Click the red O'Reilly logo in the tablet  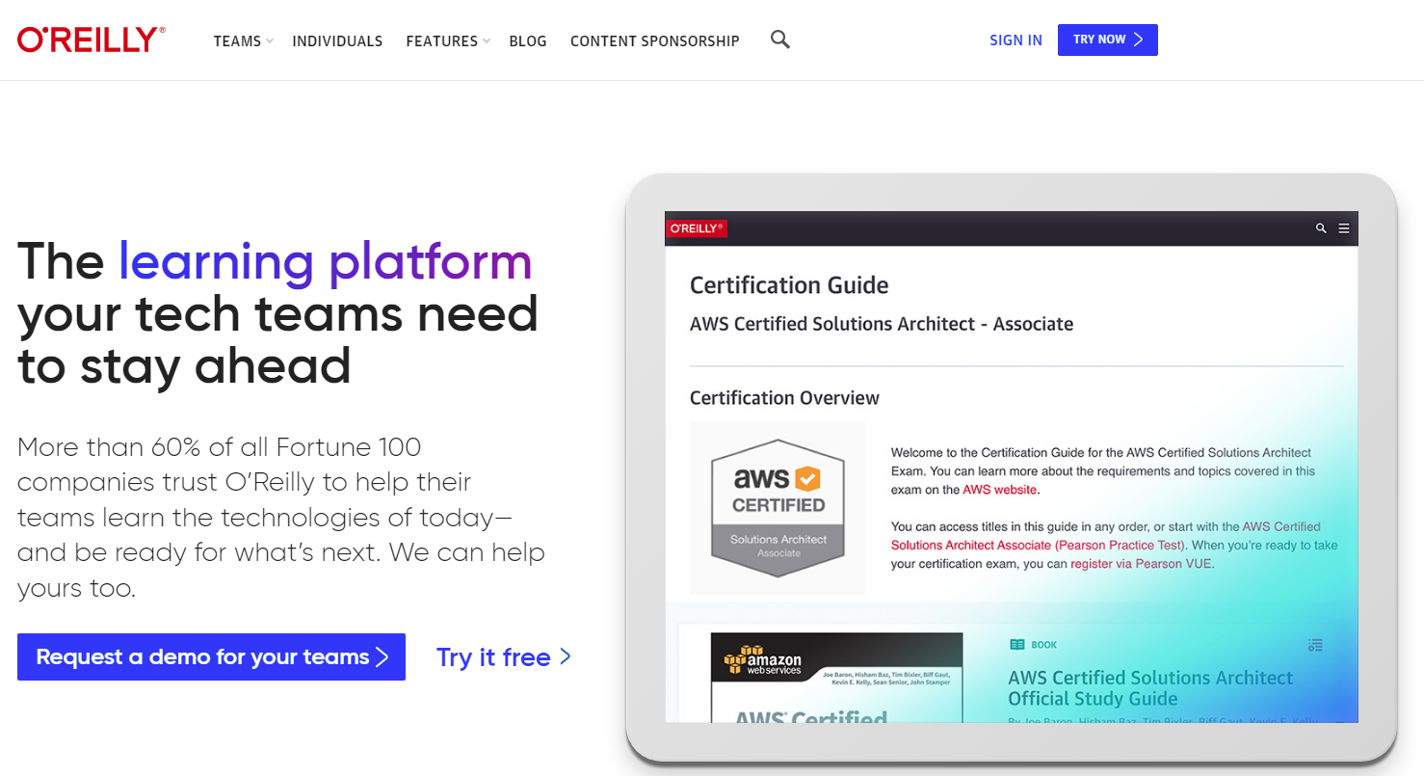[697, 228]
